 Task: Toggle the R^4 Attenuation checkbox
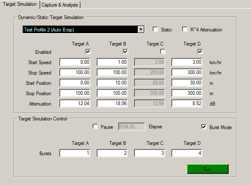tap(185, 30)
